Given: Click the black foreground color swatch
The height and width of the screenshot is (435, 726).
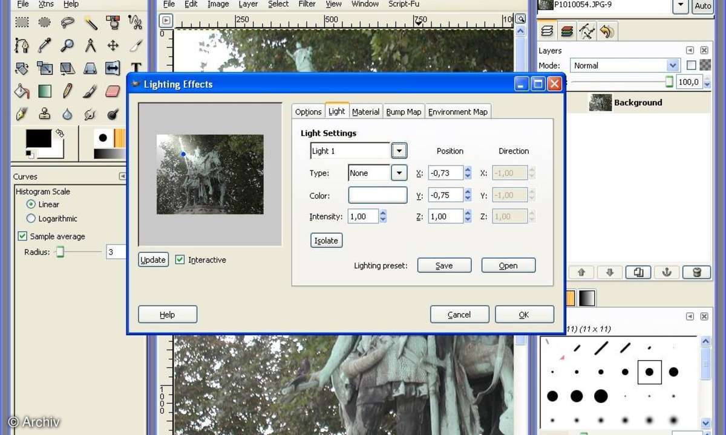Looking at the screenshot, I should (x=39, y=139).
